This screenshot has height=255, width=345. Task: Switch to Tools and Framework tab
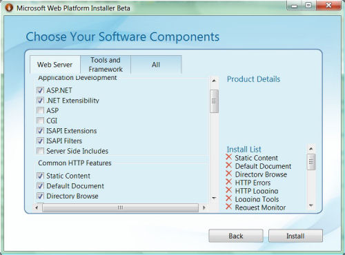click(x=106, y=65)
